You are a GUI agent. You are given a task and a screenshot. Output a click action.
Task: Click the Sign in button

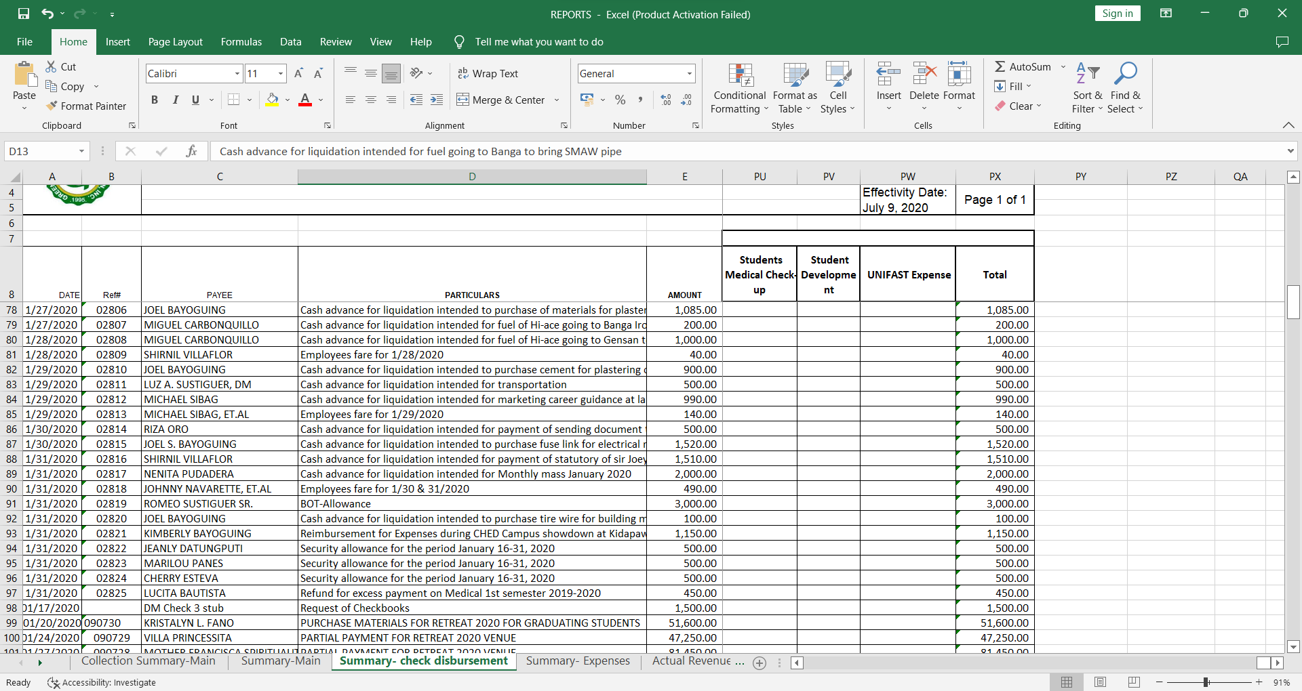1118,14
